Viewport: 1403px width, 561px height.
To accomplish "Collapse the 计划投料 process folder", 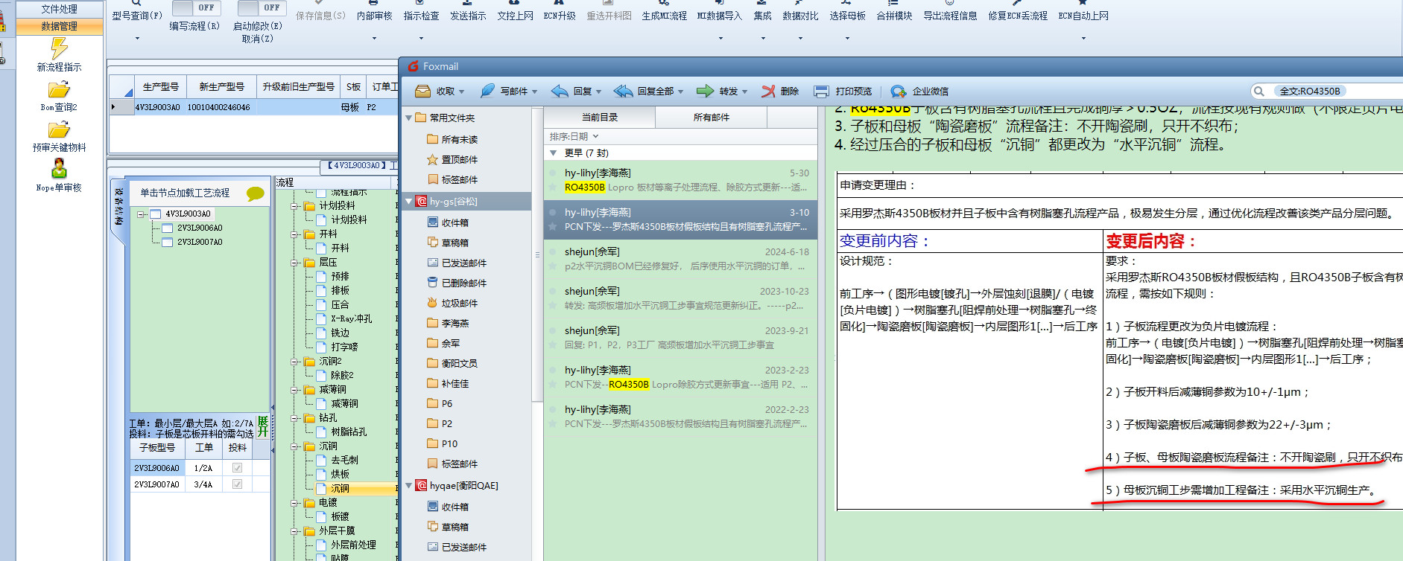I will [296, 206].
